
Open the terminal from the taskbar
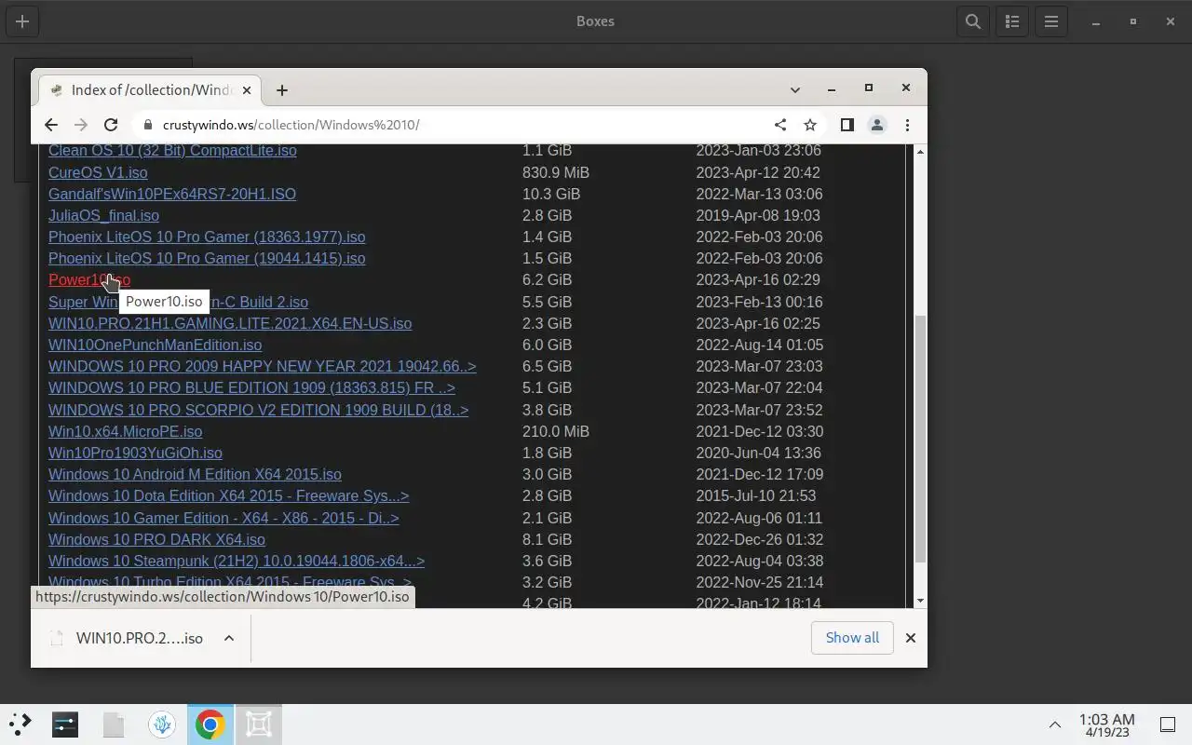[x=65, y=724]
